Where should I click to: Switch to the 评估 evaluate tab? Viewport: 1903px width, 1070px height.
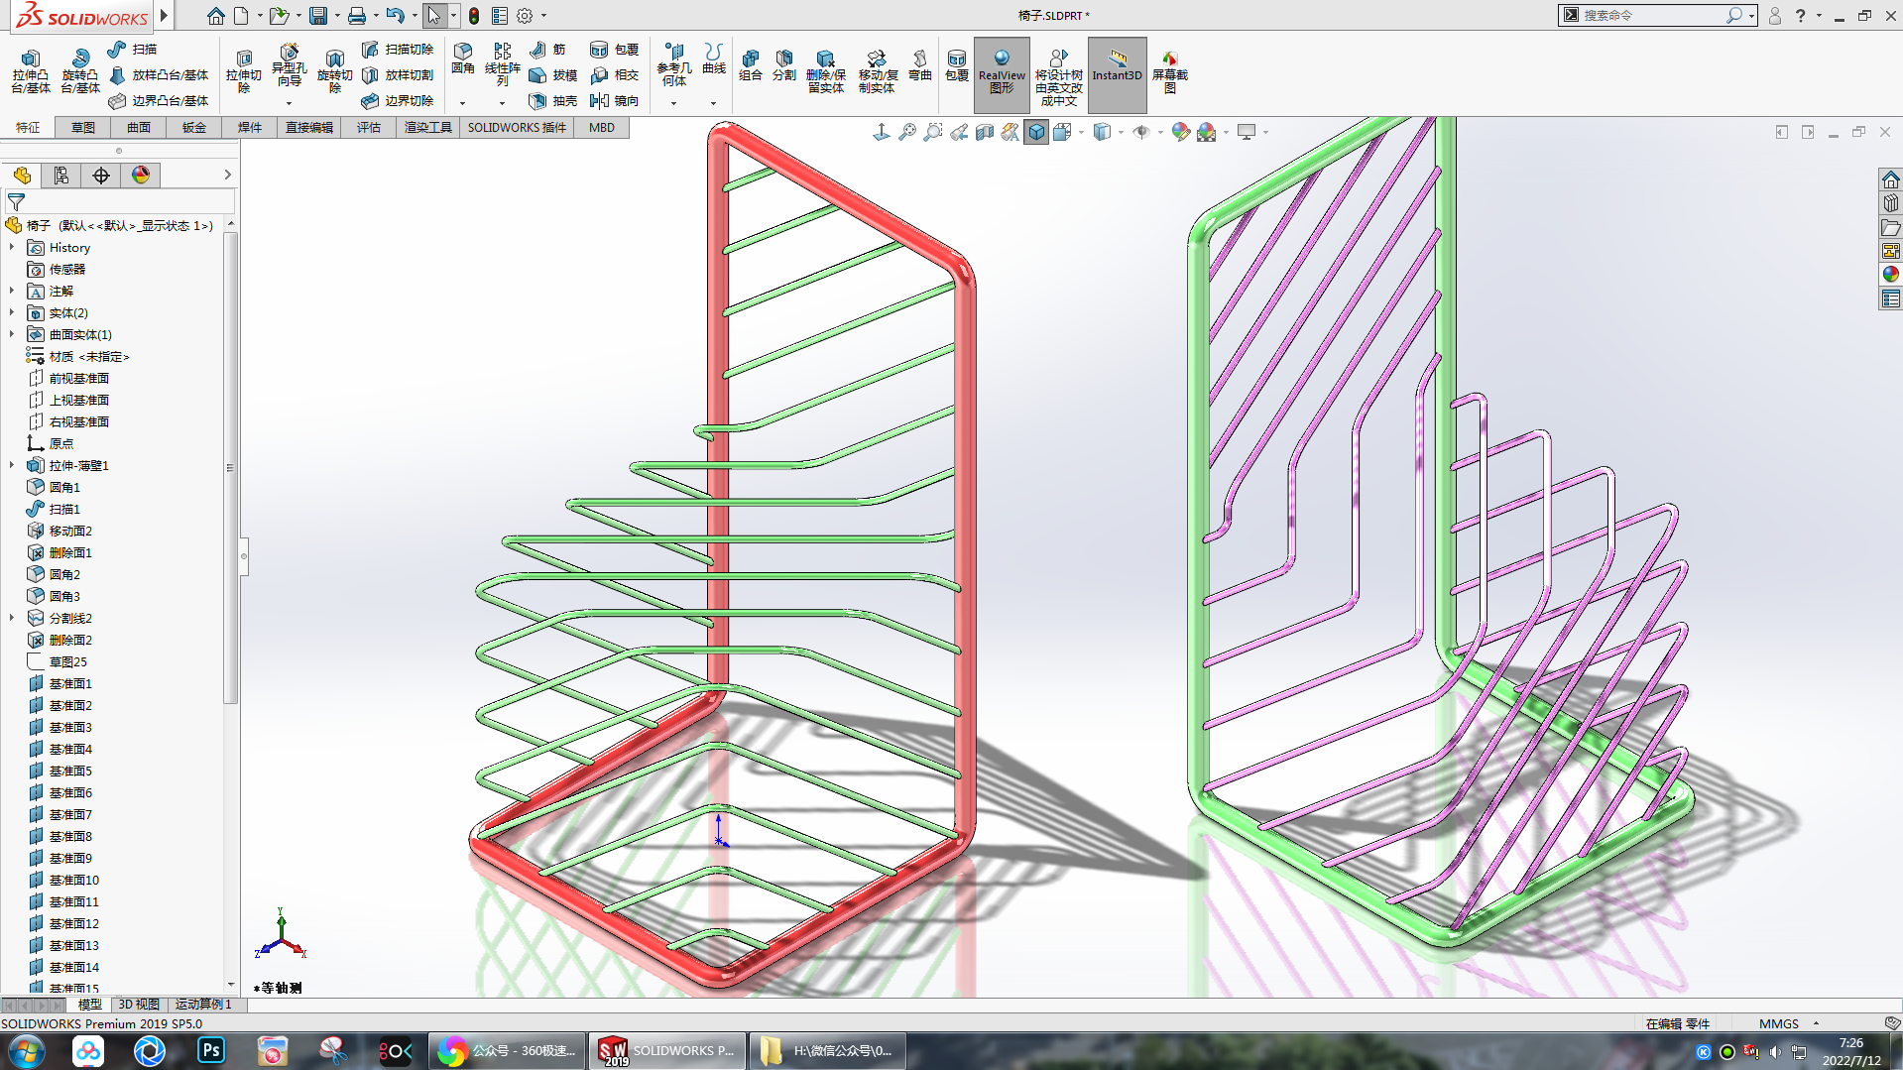pos(369,128)
